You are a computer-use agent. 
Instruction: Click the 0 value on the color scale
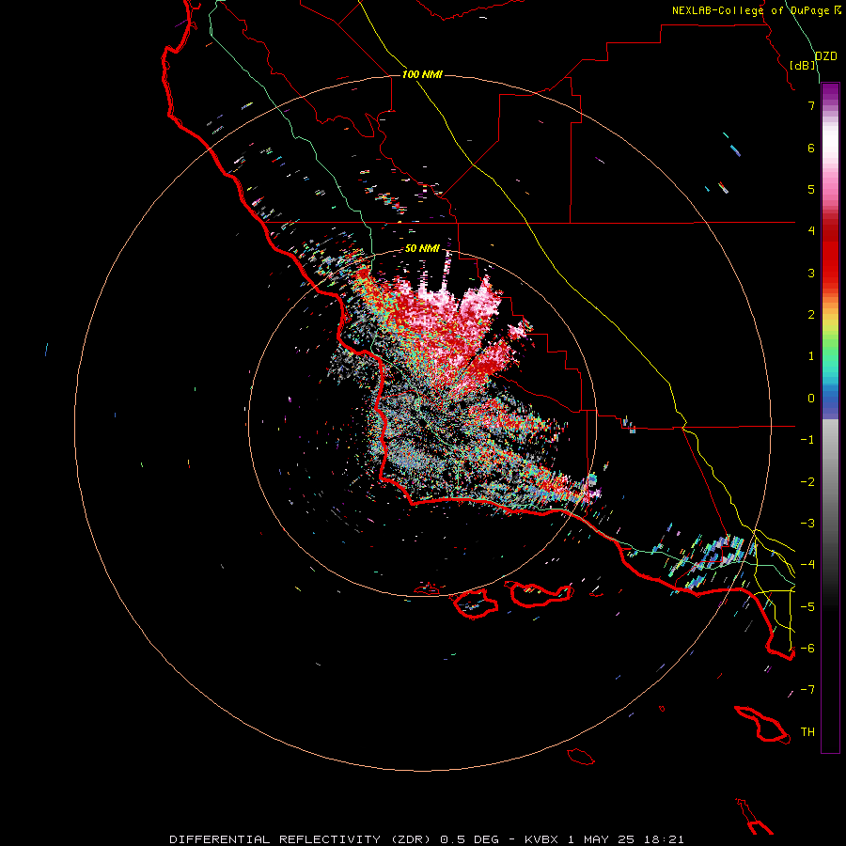[811, 399]
